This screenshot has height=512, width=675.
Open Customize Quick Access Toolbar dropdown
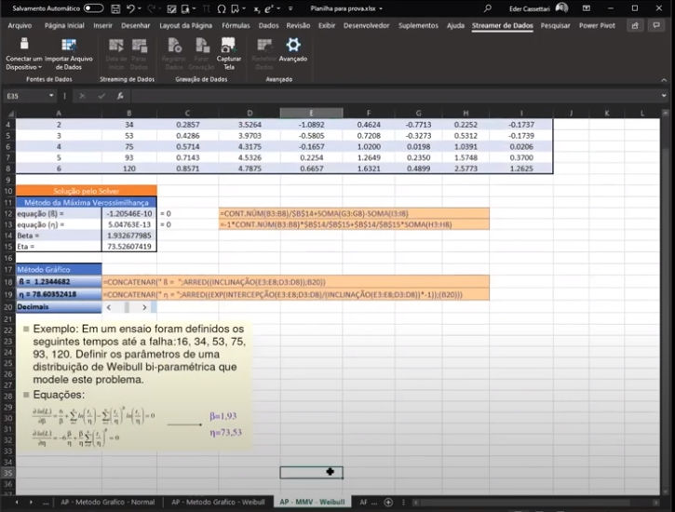(290, 8)
